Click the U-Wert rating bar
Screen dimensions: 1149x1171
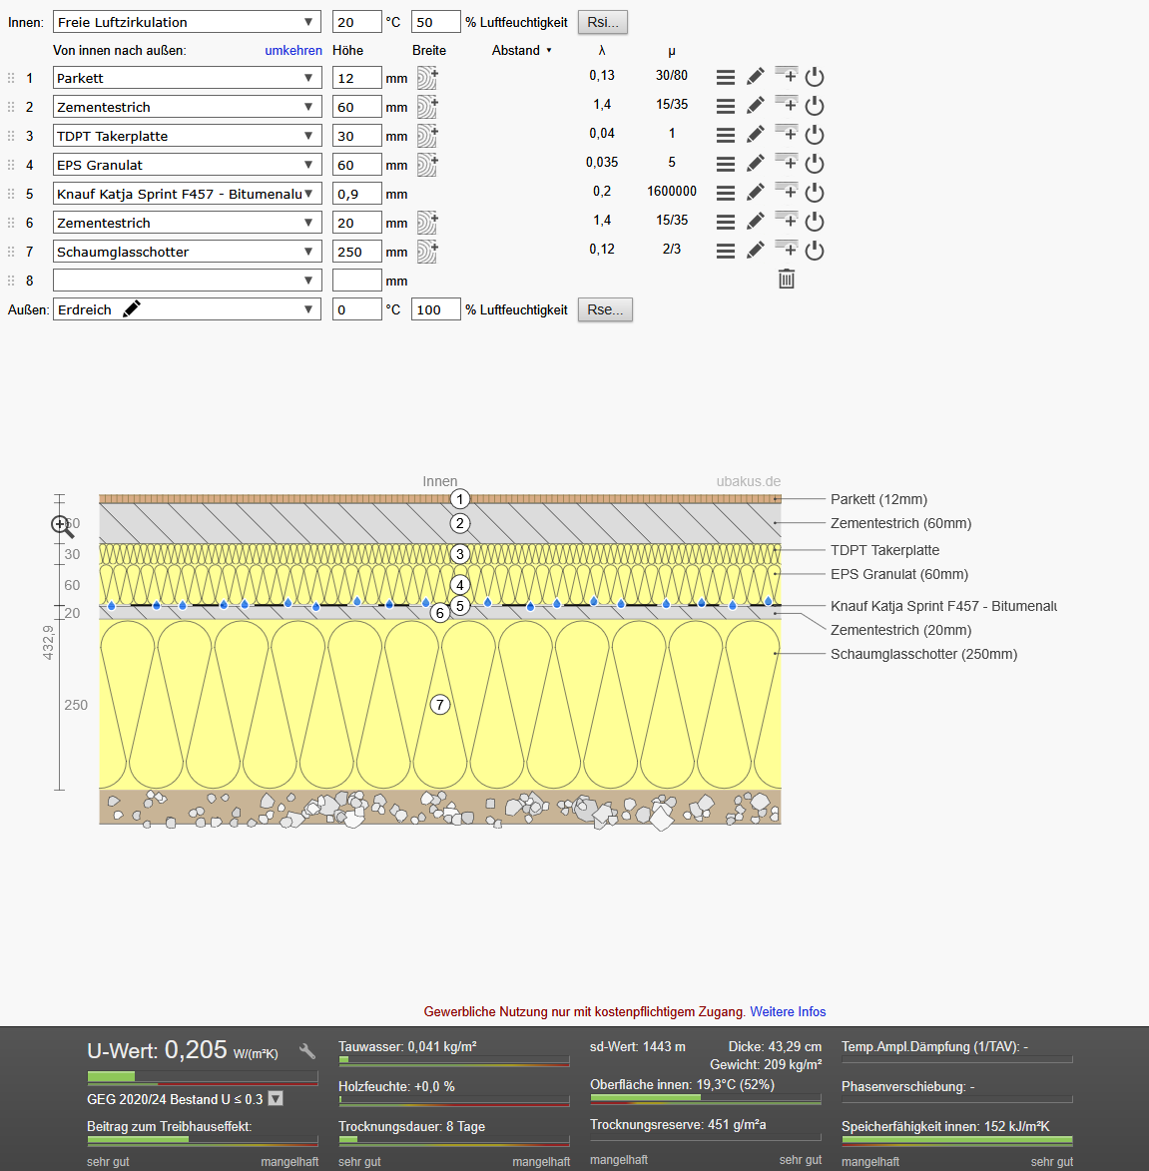[203, 1077]
